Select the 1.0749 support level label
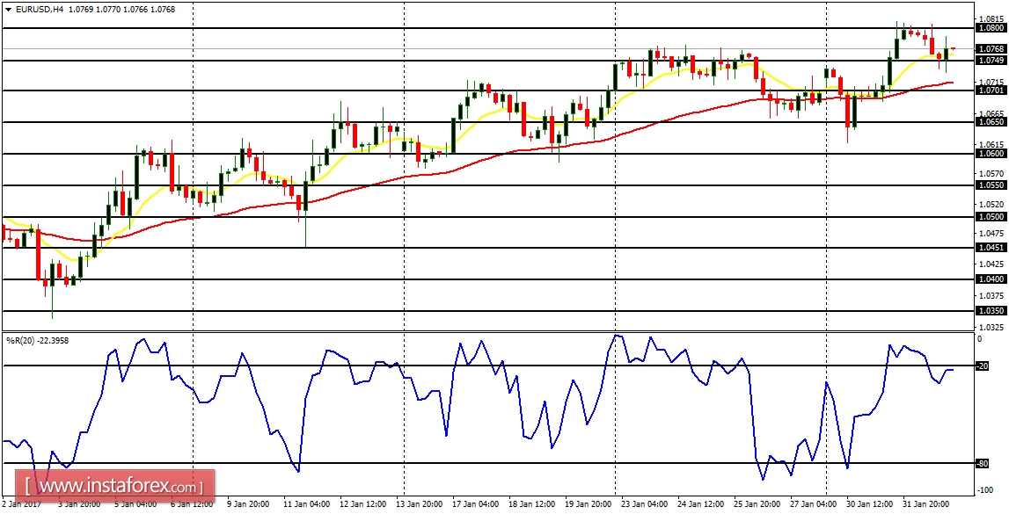The image size is (1009, 514). click(x=990, y=59)
